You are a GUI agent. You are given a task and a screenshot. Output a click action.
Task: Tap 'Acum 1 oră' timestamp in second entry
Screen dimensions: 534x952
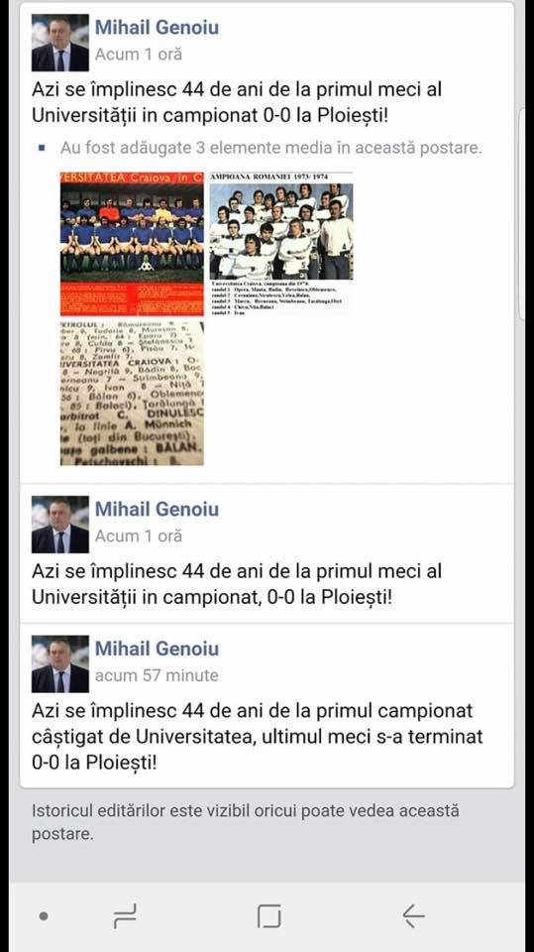[x=139, y=536]
